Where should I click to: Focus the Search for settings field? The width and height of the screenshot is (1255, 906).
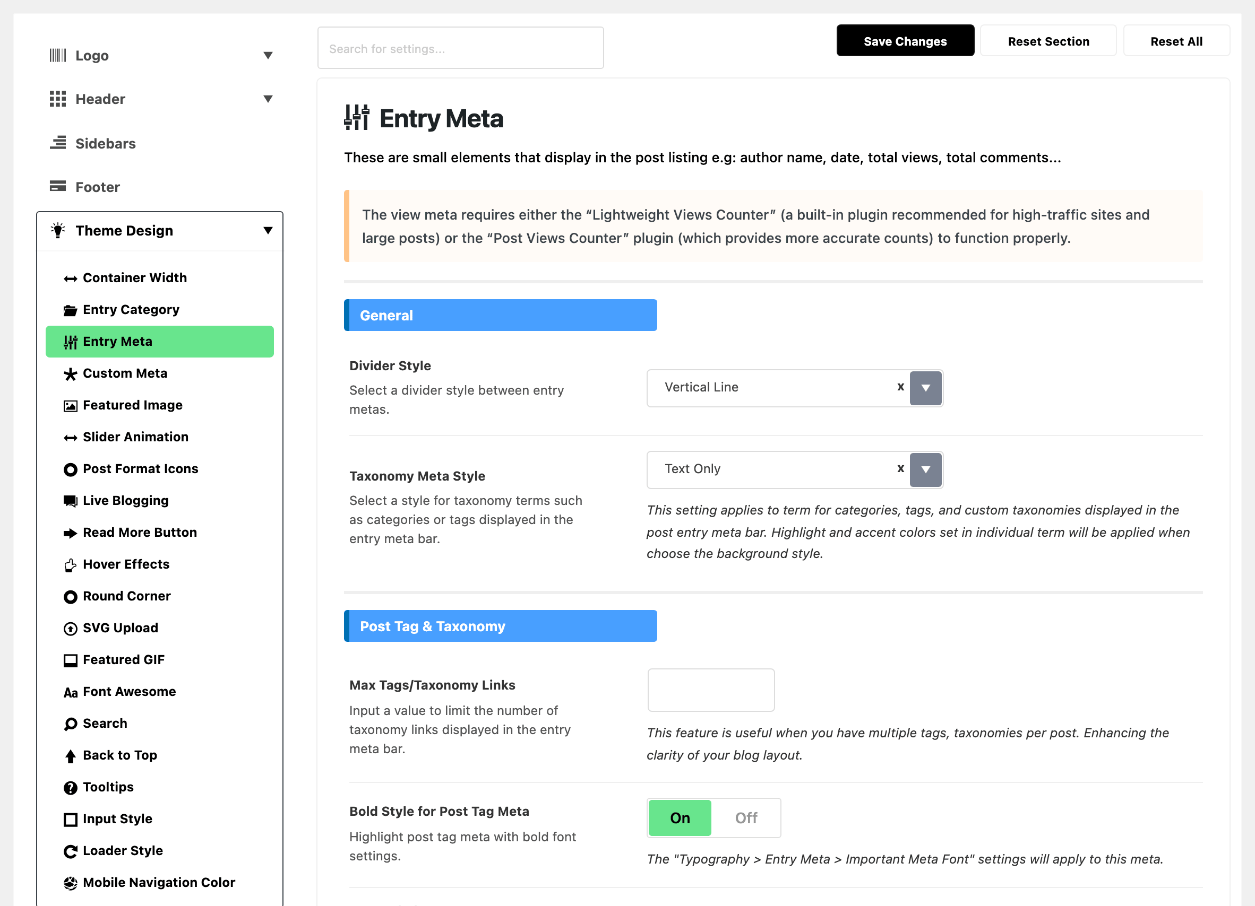pos(460,48)
